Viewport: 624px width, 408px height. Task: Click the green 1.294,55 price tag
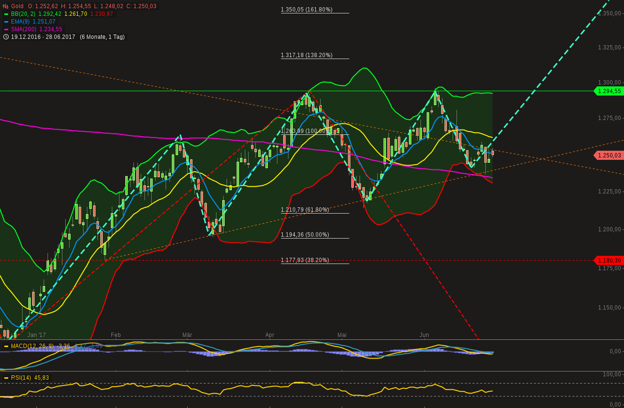coord(609,91)
